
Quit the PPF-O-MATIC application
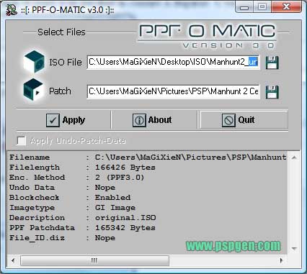coord(244,120)
